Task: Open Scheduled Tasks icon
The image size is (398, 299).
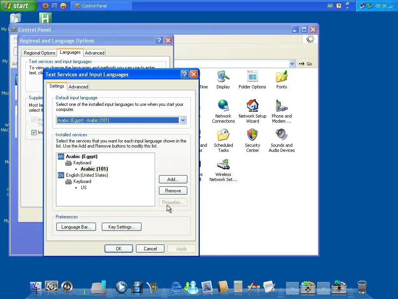Action: pyautogui.click(x=223, y=141)
